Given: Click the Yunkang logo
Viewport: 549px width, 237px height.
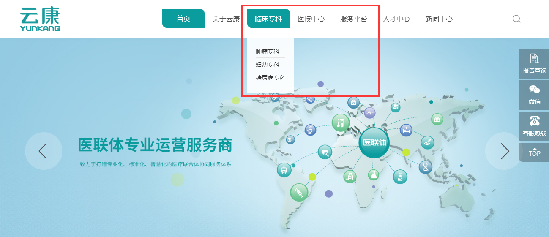Looking at the screenshot, I should [40, 19].
